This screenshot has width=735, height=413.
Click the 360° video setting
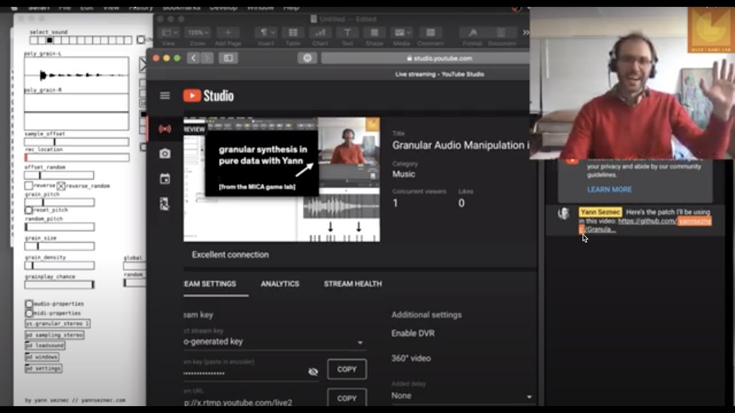[x=411, y=358]
